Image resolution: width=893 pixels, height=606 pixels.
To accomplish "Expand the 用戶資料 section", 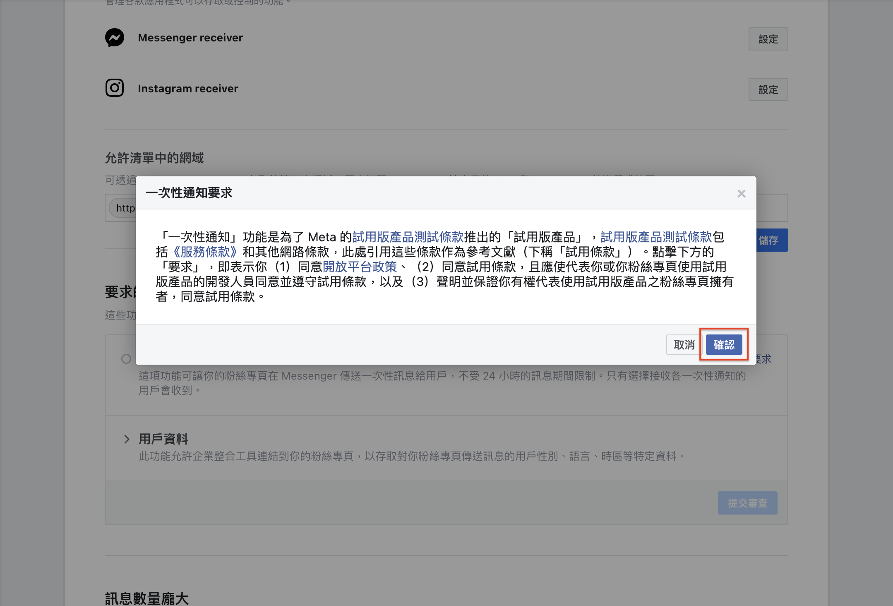I will click(x=127, y=439).
